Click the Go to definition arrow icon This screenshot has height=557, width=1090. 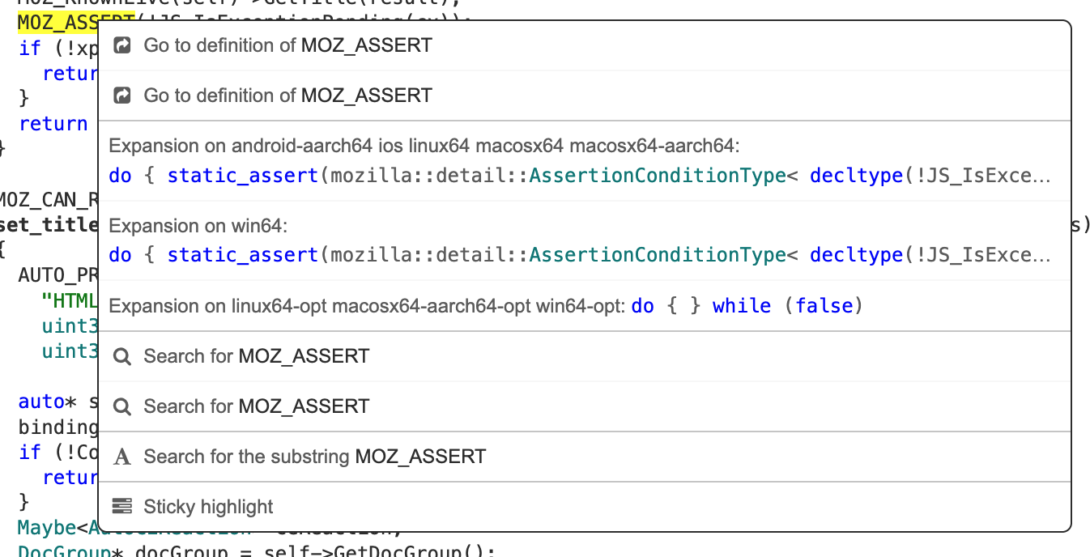pos(122,45)
